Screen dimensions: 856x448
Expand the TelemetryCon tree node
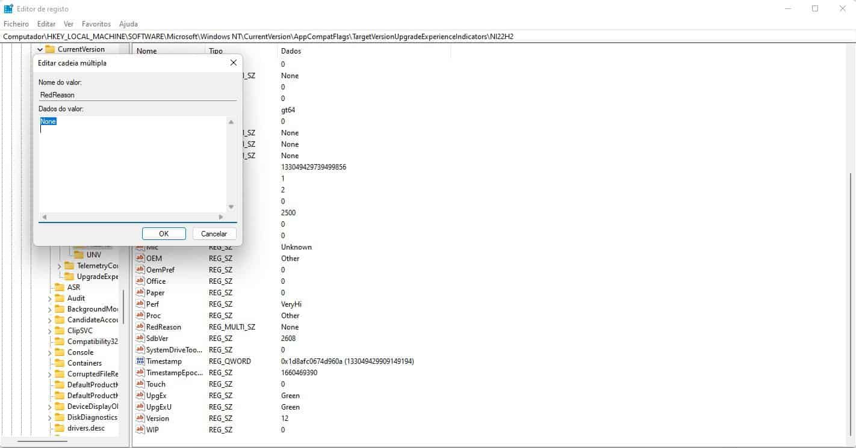(60, 266)
